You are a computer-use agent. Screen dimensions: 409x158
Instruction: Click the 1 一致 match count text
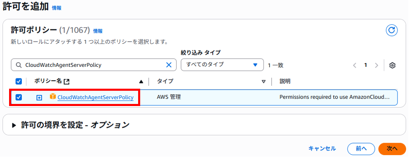pyautogui.click(x=275, y=65)
